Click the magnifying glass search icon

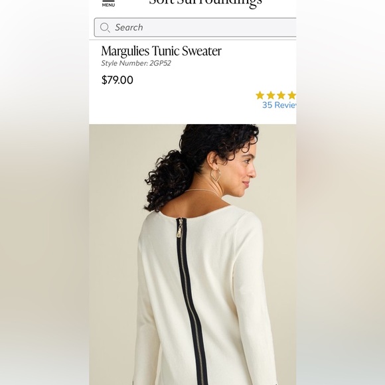click(105, 27)
